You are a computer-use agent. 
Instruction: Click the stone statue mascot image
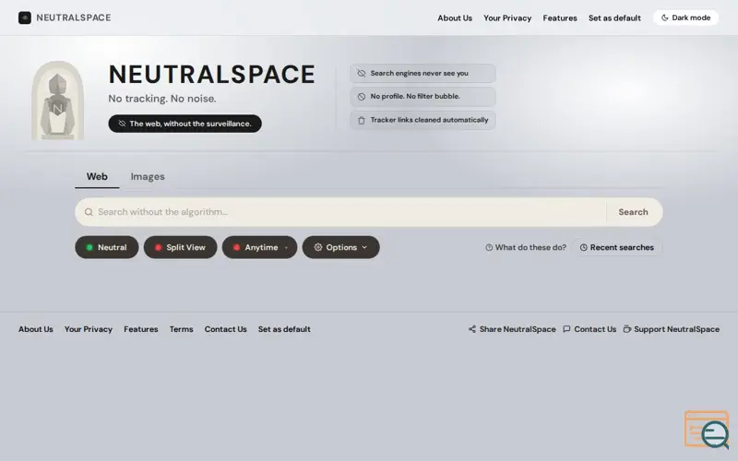click(x=57, y=100)
